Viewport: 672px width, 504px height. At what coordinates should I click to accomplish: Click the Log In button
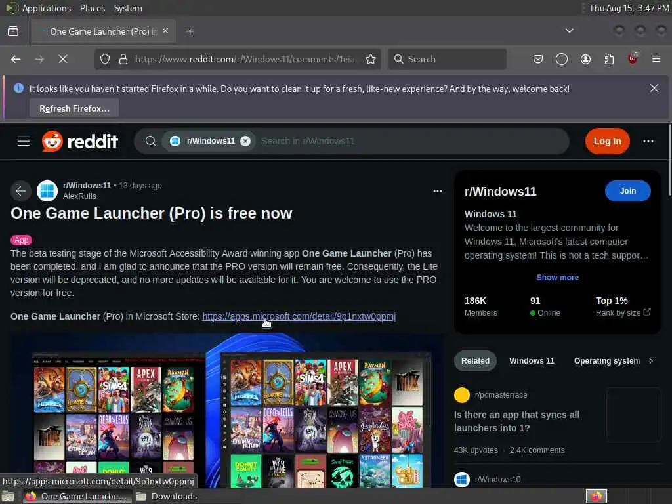tap(607, 141)
